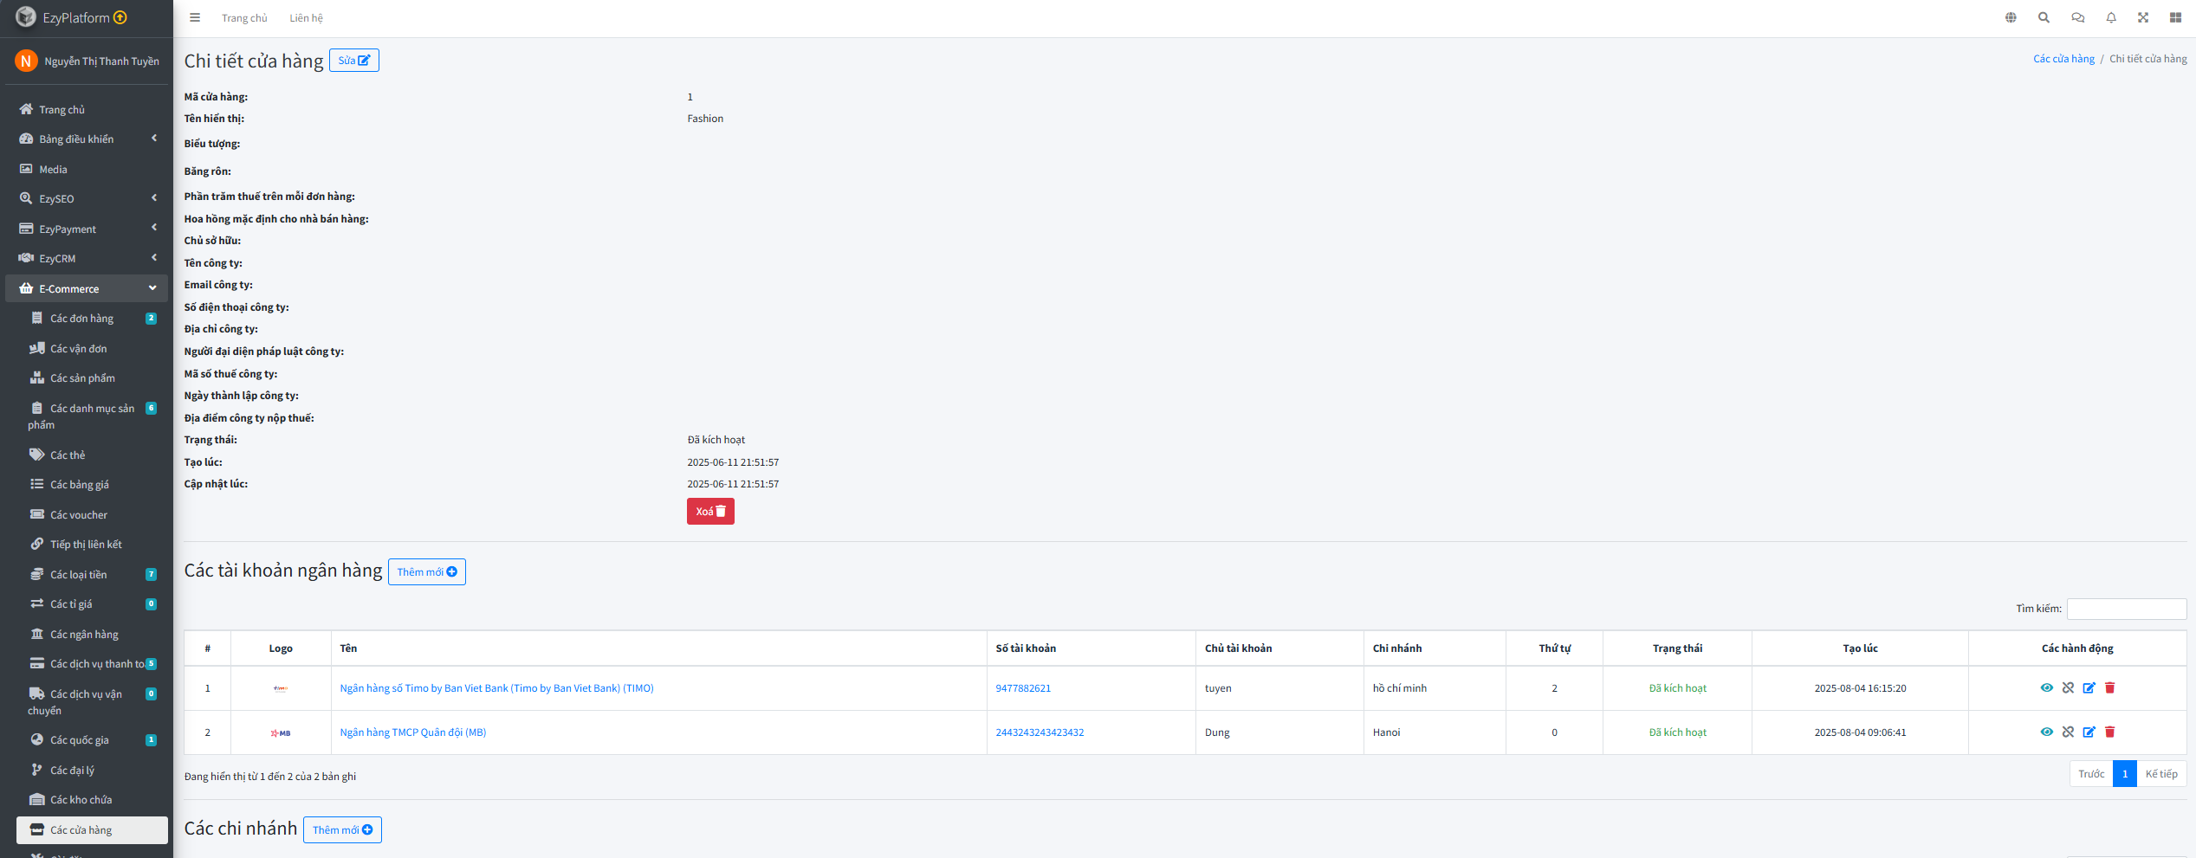This screenshot has height=858, width=2196.
Task: Toggle fullscreen with the expand arrows icon
Action: click(2143, 17)
